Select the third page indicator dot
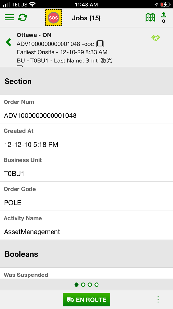 tap(90, 284)
